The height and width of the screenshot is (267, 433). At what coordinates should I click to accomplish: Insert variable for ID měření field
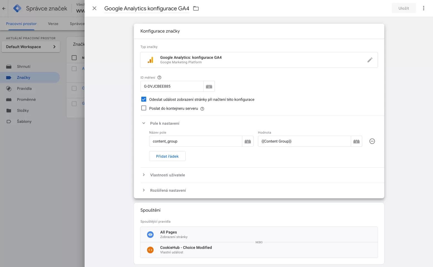(x=209, y=86)
